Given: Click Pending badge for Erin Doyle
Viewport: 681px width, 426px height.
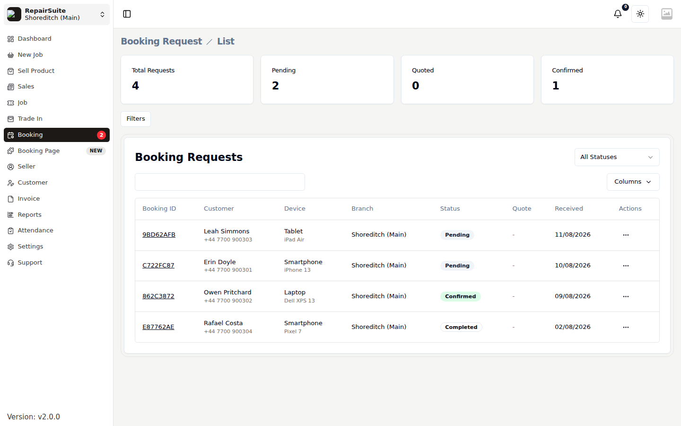Looking at the screenshot, I should [457, 266].
